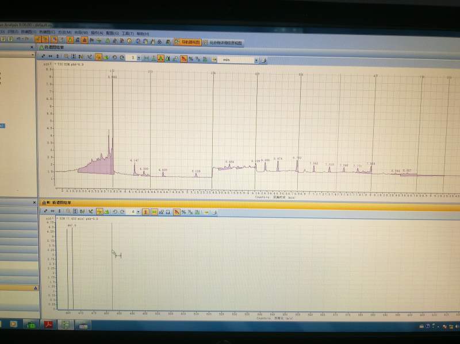The image size is (460, 344).
Task: Open the media player taskbar icon
Action: tap(13, 324)
